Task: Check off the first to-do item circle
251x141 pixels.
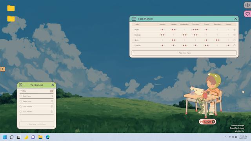Action: tap(21, 96)
